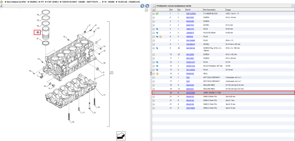The height and width of the screenshot is (141, 295).
Task: Click the 'SHIM,0.08mm Thk' description cell
Action: pos(210,97)
